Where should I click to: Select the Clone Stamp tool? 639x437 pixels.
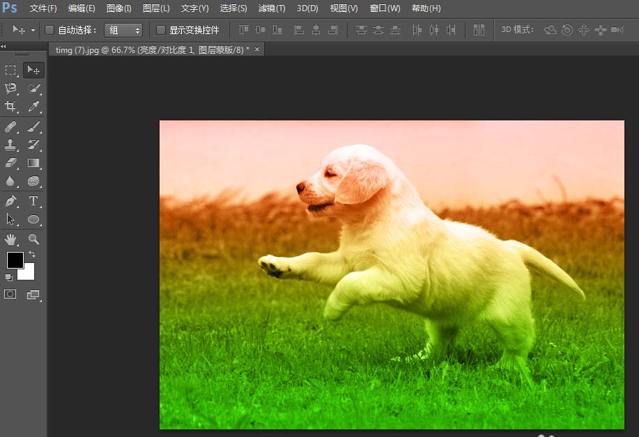click(10, 145)
